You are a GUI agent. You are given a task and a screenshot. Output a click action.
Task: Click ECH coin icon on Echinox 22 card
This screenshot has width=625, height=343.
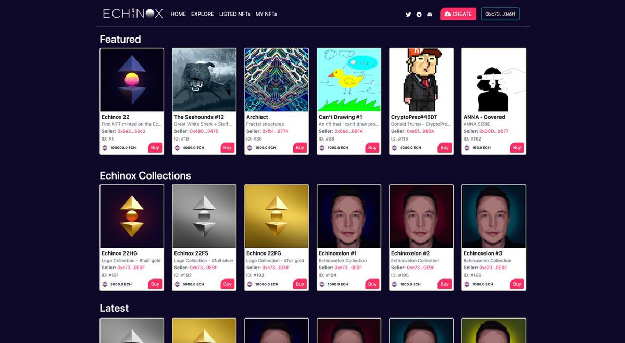105,148
